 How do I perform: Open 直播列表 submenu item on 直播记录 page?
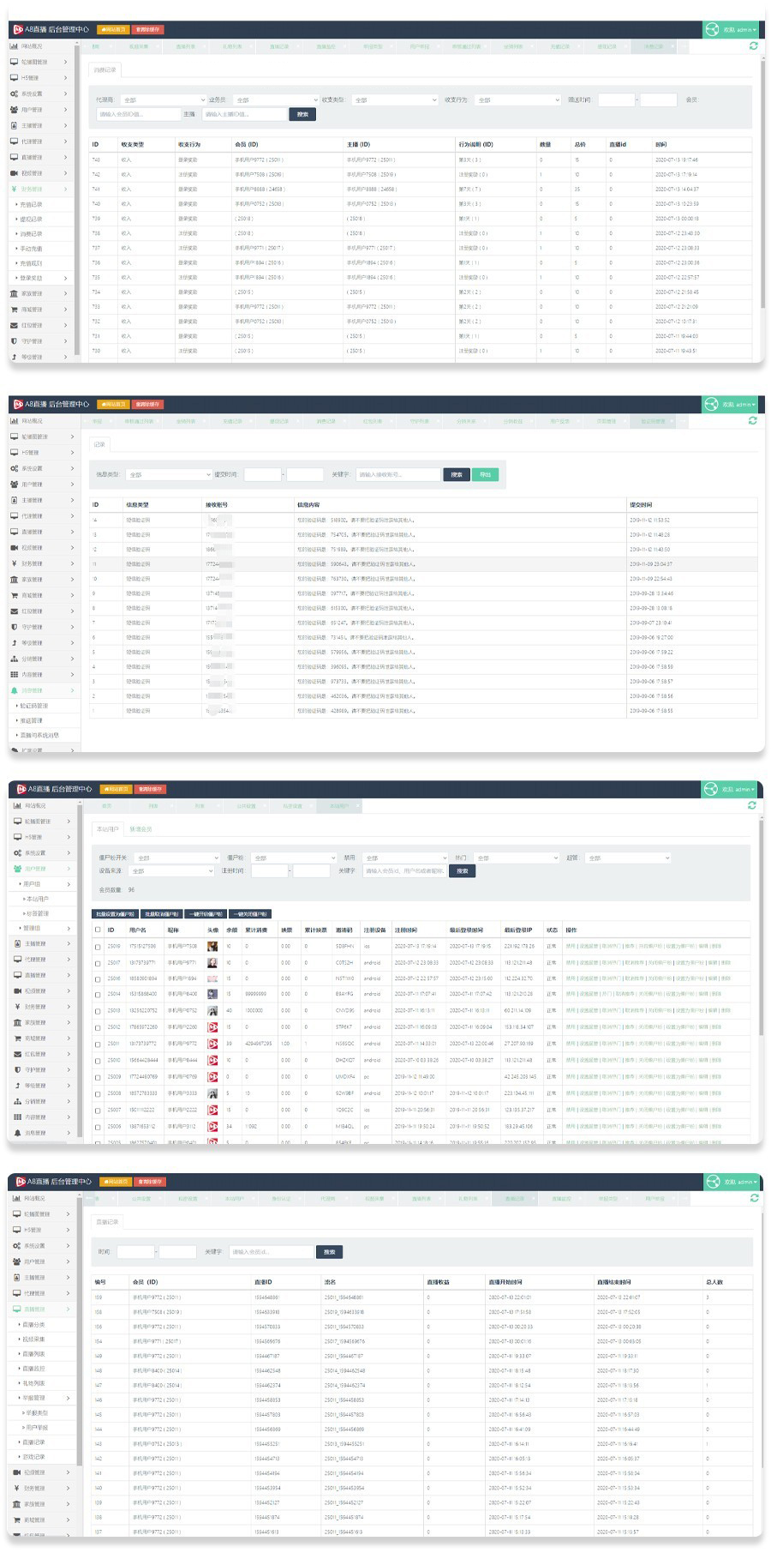34,1354
